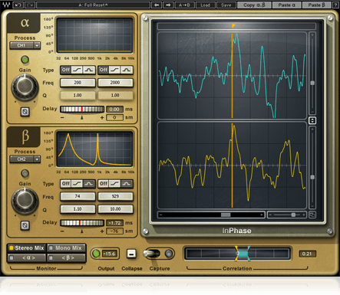Image resolution: width=340 pixels, height=295 pixels.
Task: Click the Paste β button
Action: (x=316, y=5)
